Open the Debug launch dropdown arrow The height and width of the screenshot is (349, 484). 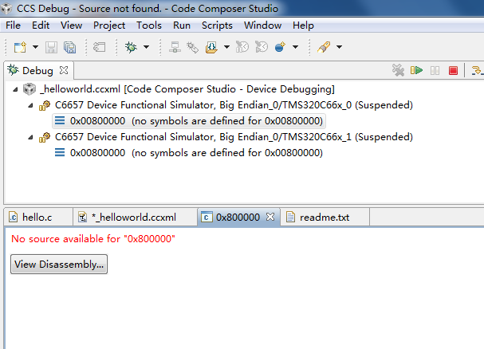(146, 47)
